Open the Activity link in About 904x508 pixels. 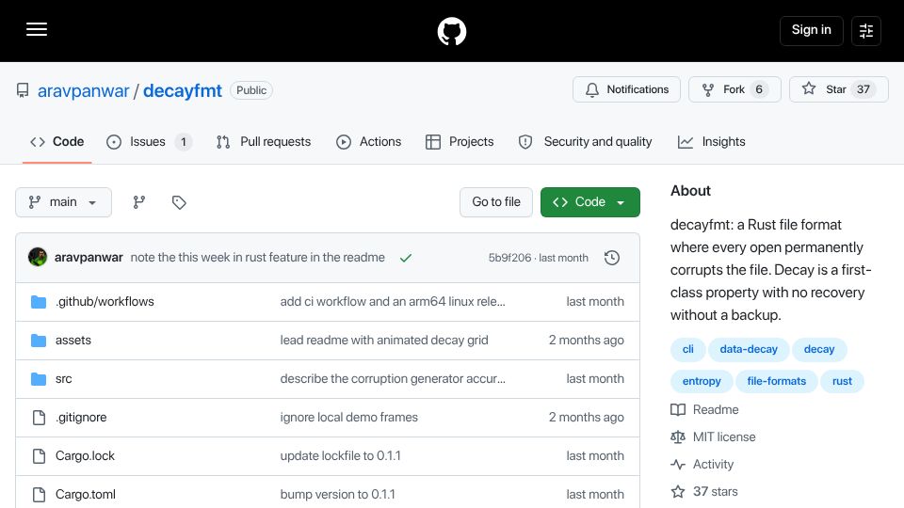702,464
